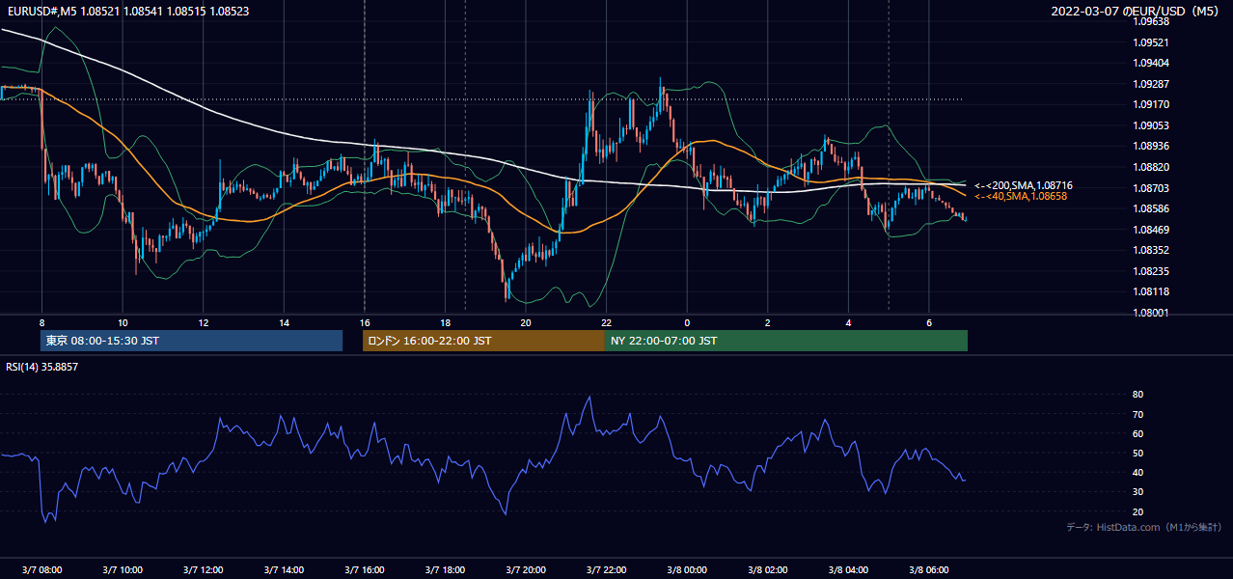Click the hour 2 tick on chart axis

pyautogui.click(x=767, y=322)
